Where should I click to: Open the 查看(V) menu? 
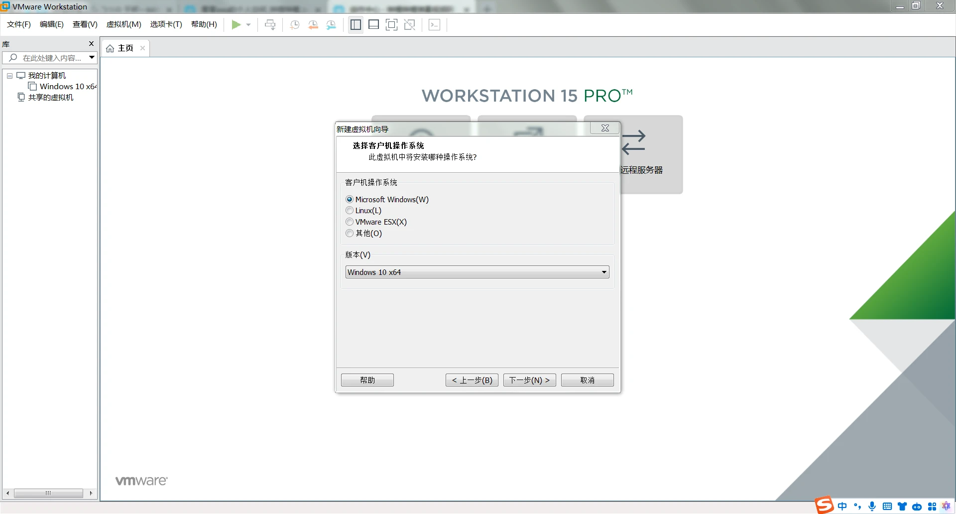click(85, 24)
